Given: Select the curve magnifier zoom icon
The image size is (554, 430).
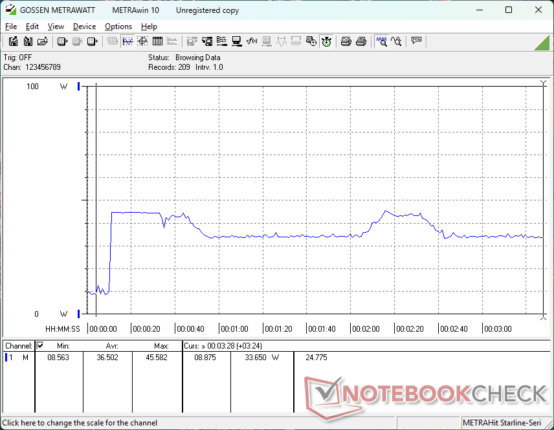Looking at the screenshot, I should click(396, 41).
